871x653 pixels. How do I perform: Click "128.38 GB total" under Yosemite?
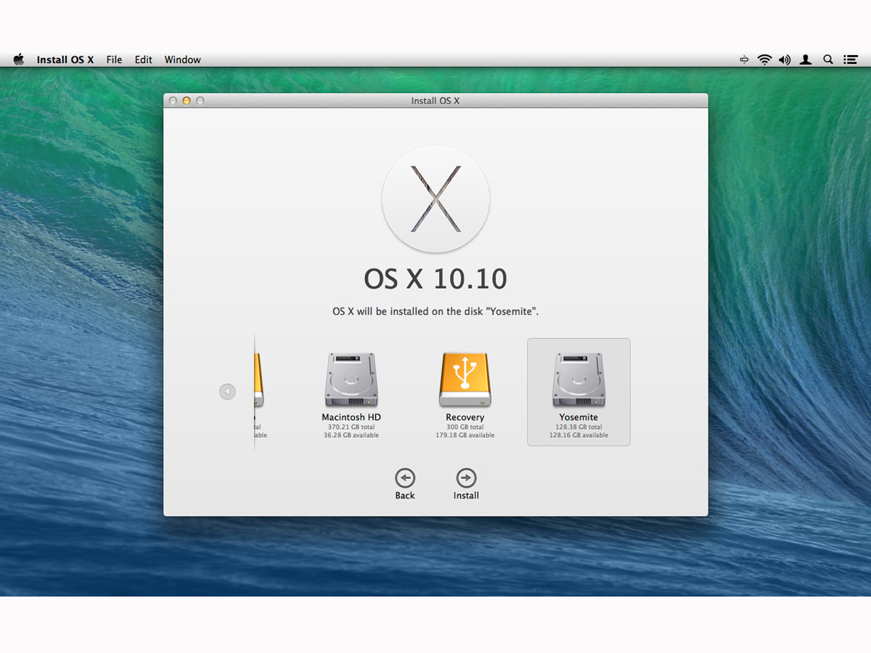click(578, 427)
